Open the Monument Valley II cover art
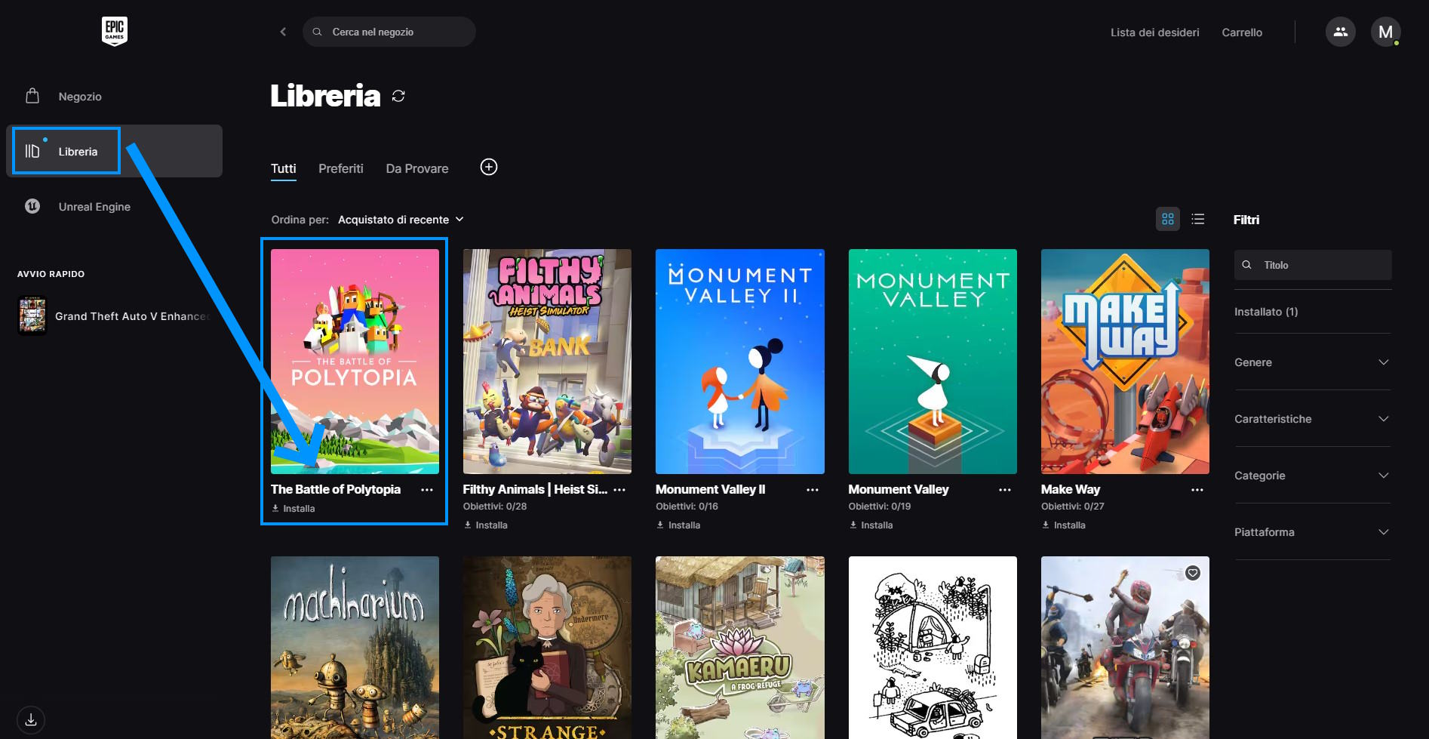The image size is (1429, 739). 740,362
